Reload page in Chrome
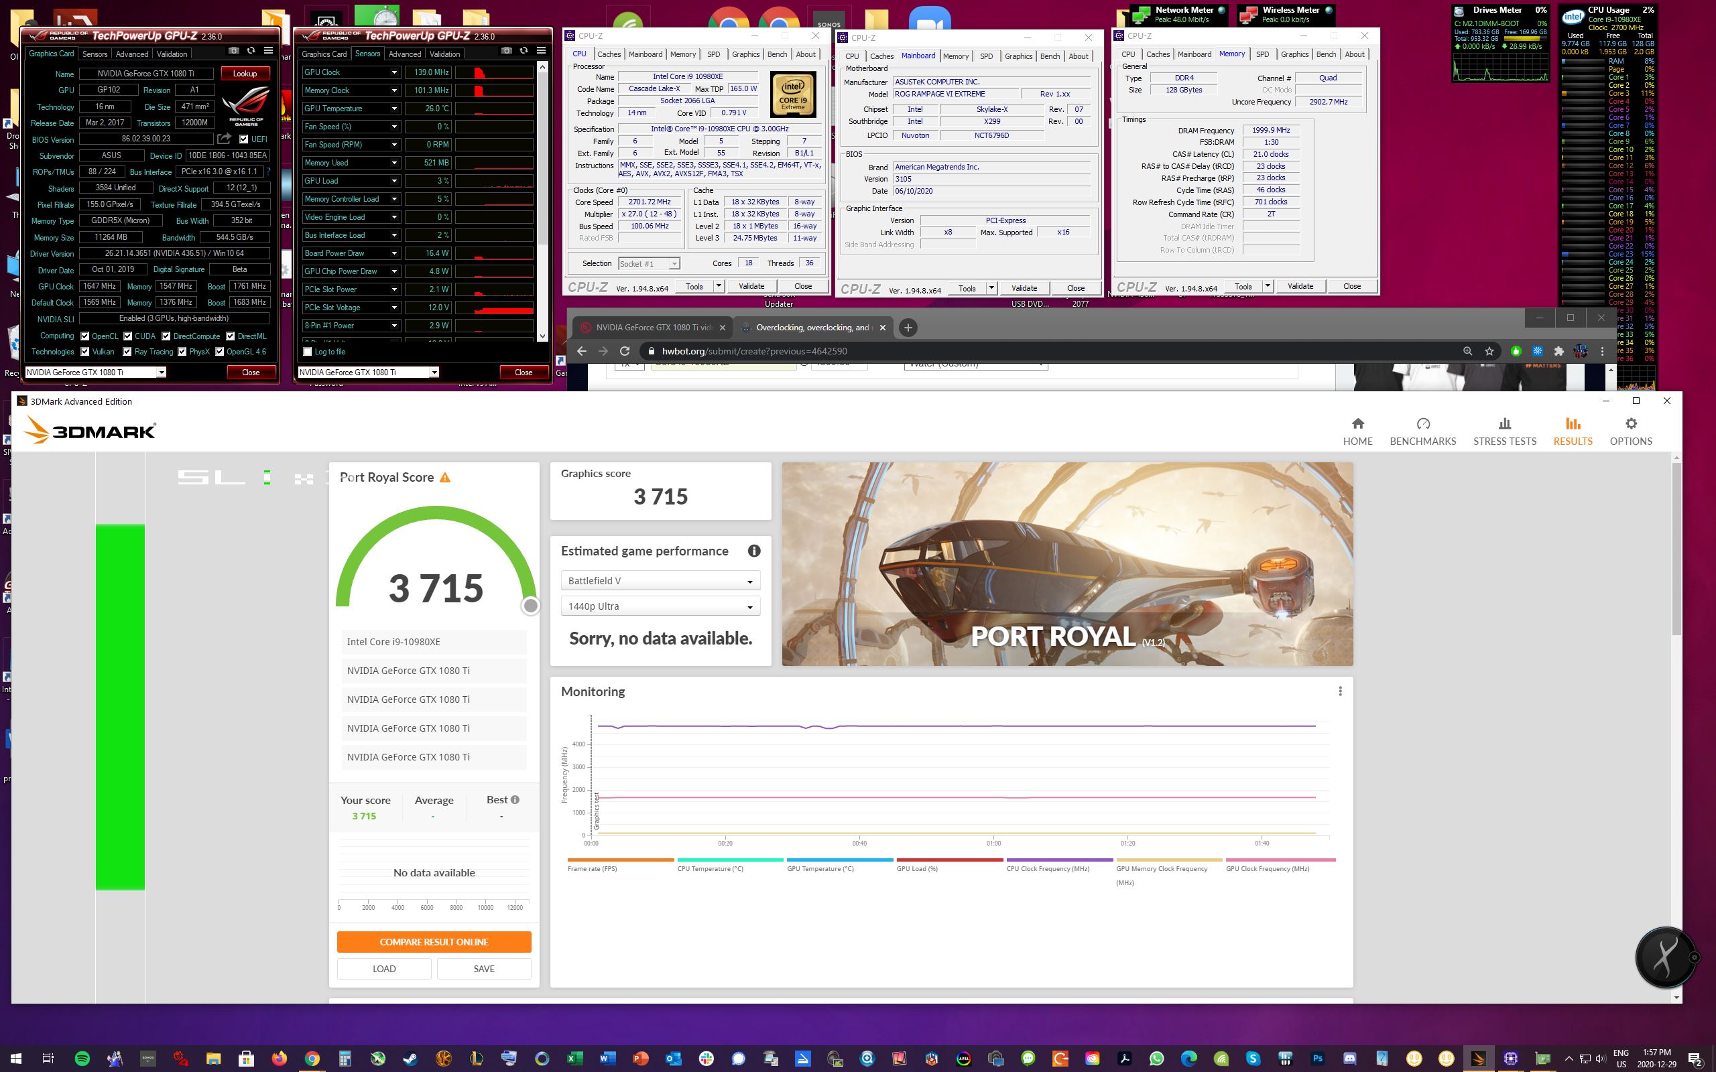The width and height of the screenshot is (1716, 1072). (625, 351)
